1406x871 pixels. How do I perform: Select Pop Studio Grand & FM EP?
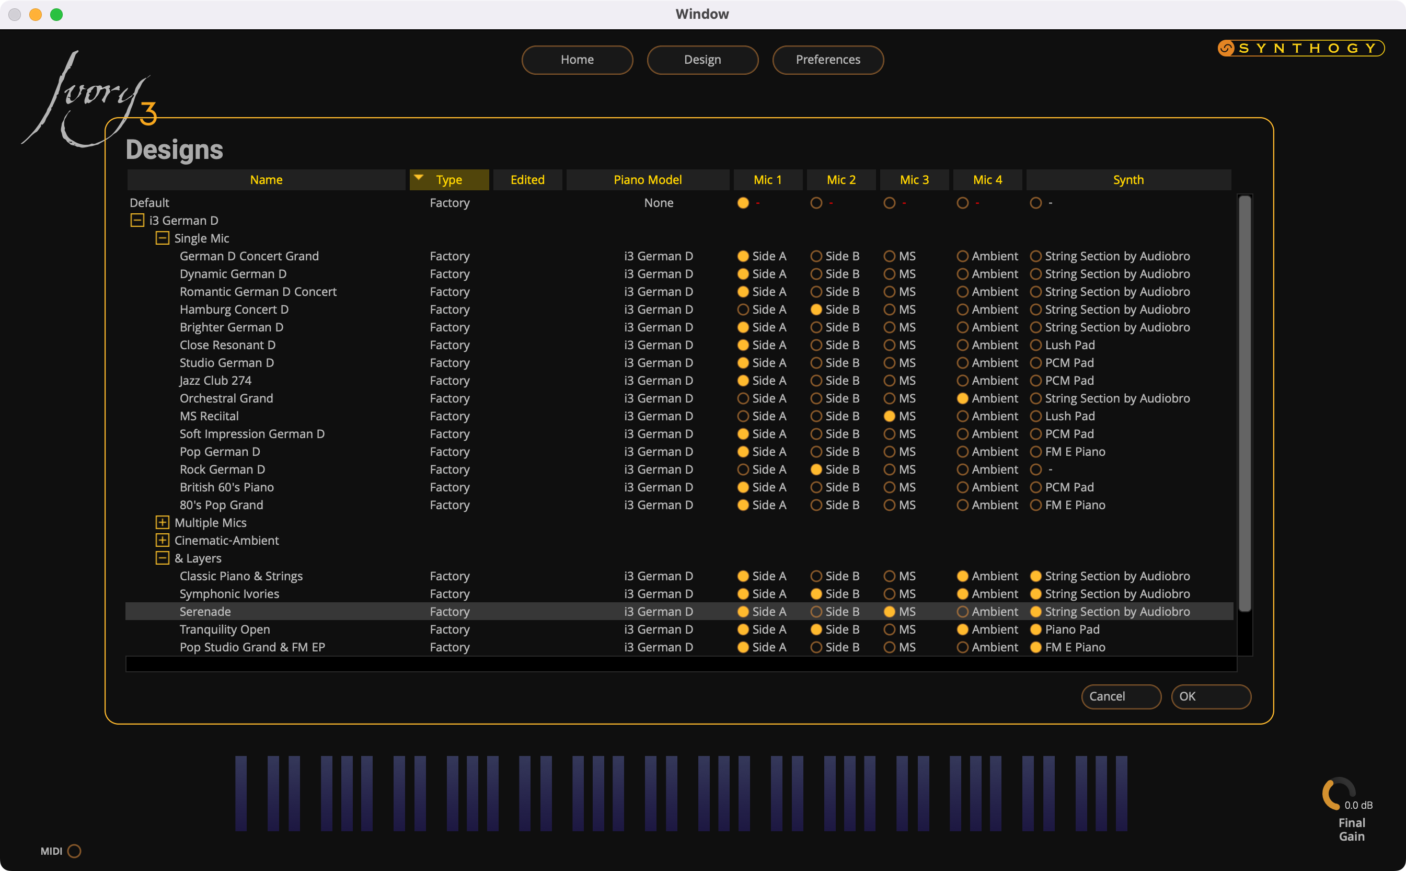[x=252, y=647]
